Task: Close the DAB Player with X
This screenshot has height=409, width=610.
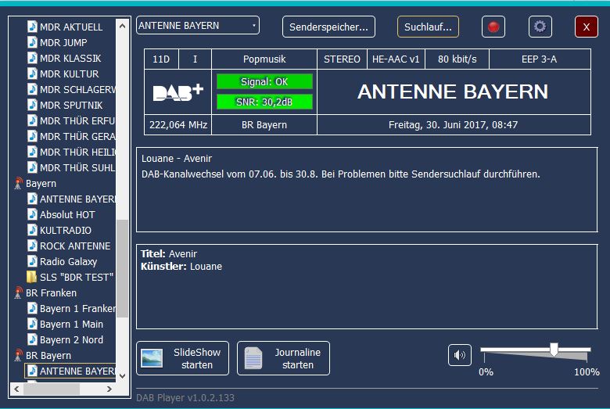Action: point(587,27)
